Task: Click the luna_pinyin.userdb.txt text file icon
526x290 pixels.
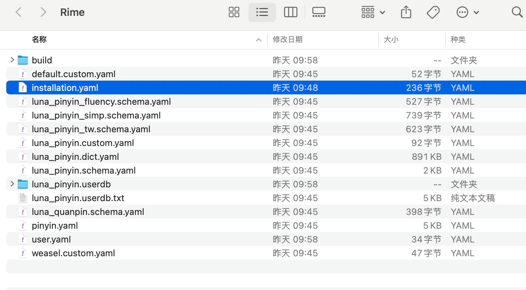Action: tap(23, 198)
